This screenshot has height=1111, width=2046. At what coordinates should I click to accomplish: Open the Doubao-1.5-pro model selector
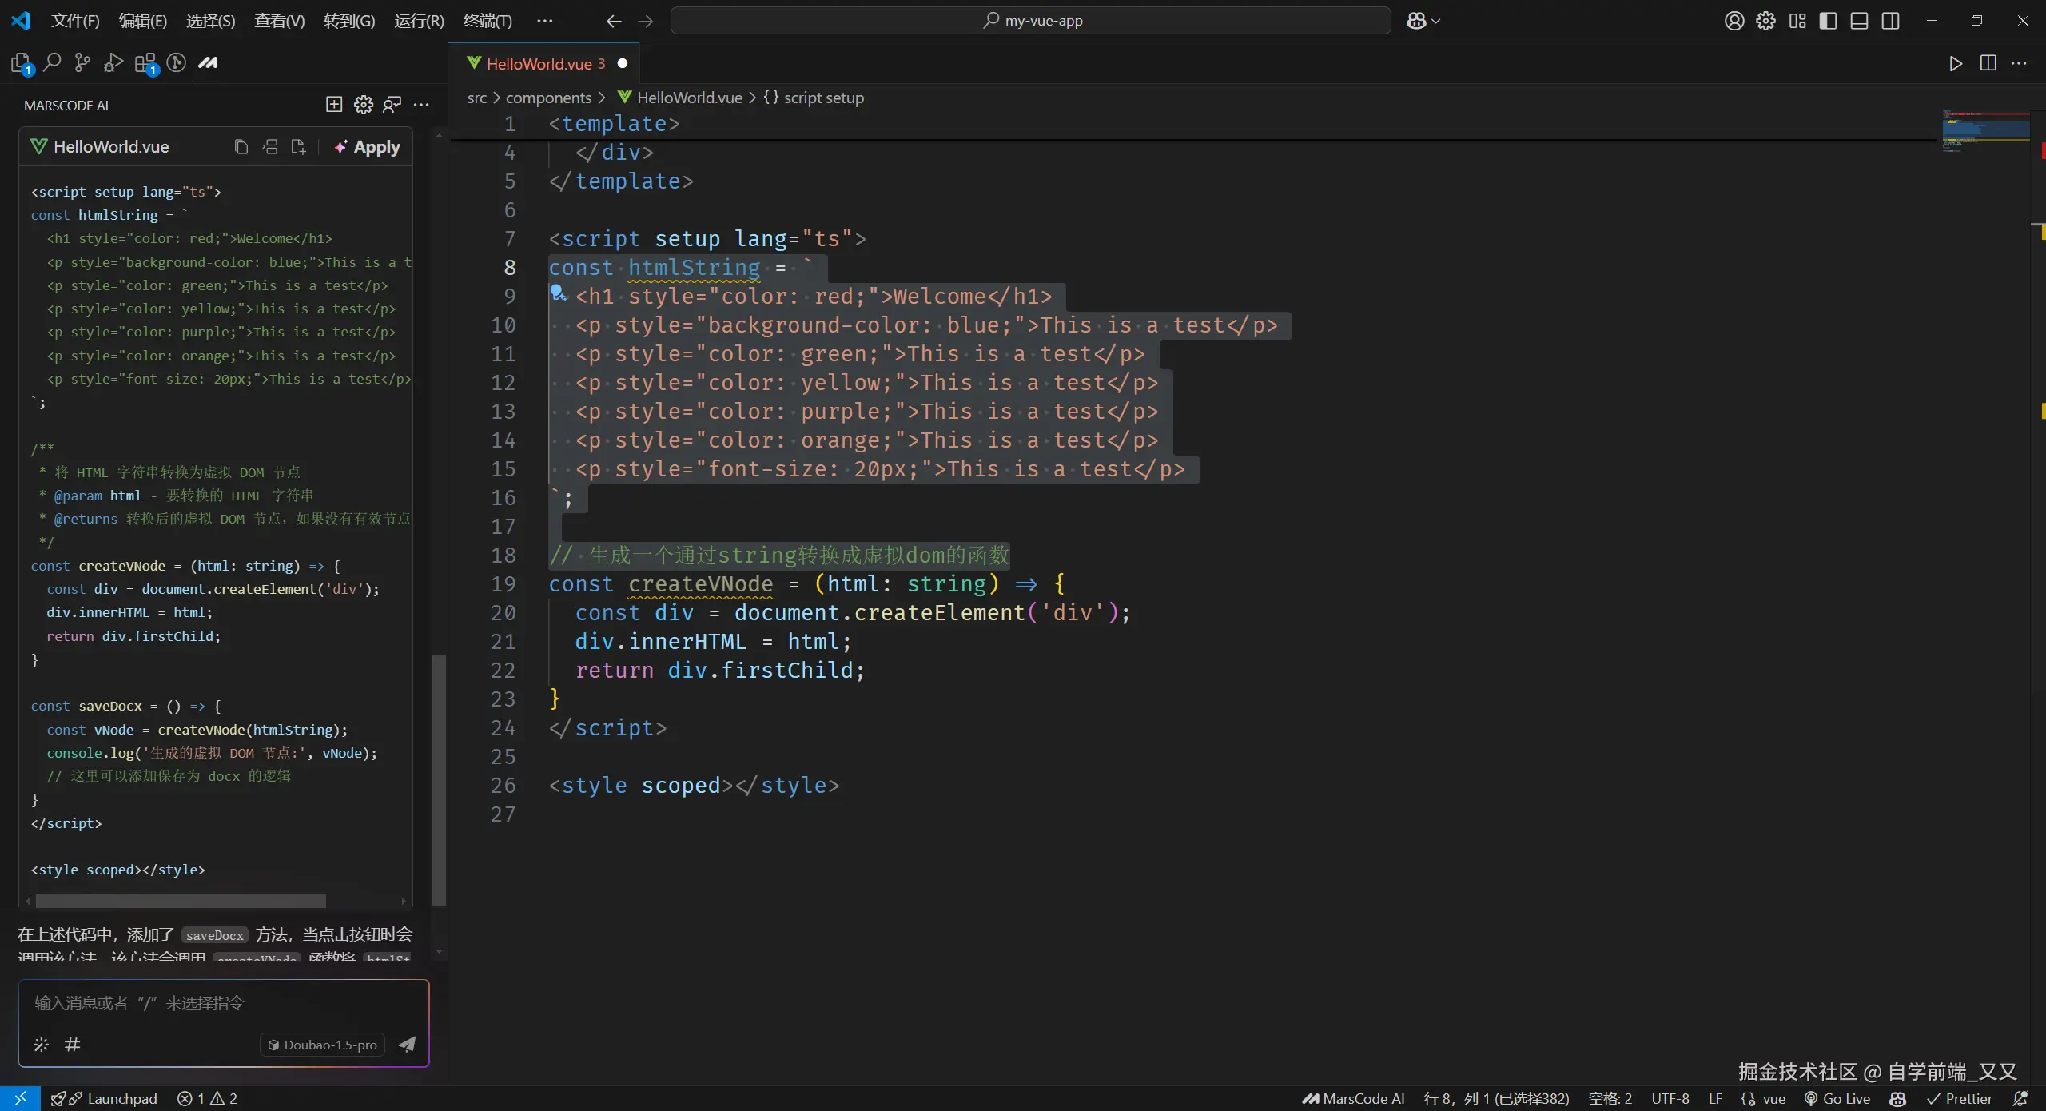(x=323, y=1045)
